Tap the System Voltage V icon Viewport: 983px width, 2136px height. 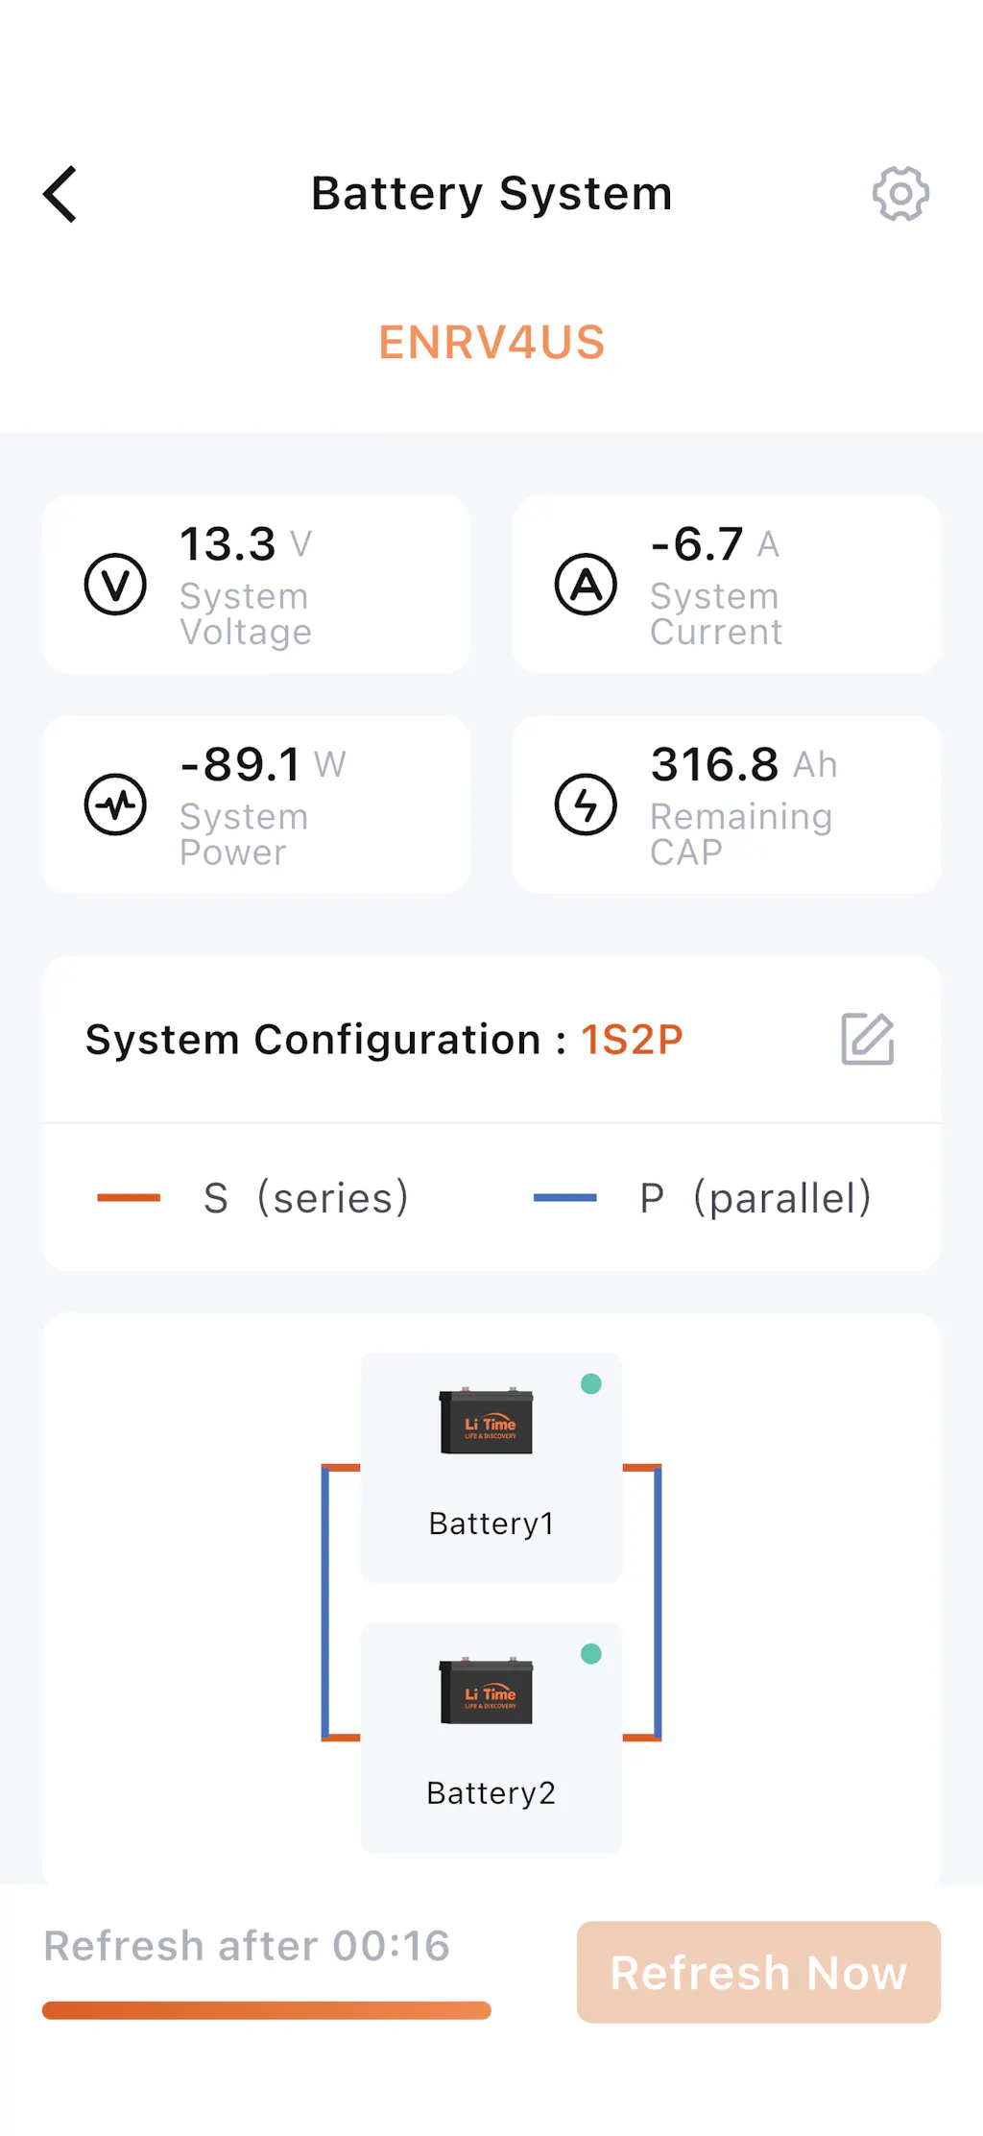pos(115,584)
